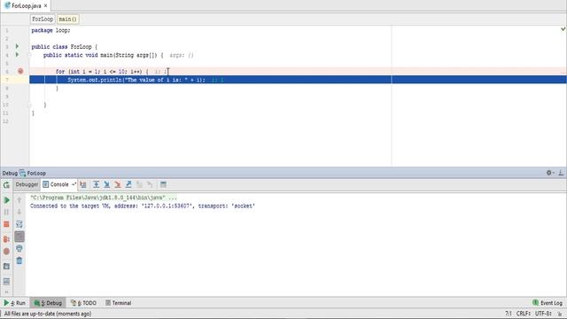Click the Show Execution Point icon
The width and height of the screenshot is (567, 319).
(x=83, y=185)
